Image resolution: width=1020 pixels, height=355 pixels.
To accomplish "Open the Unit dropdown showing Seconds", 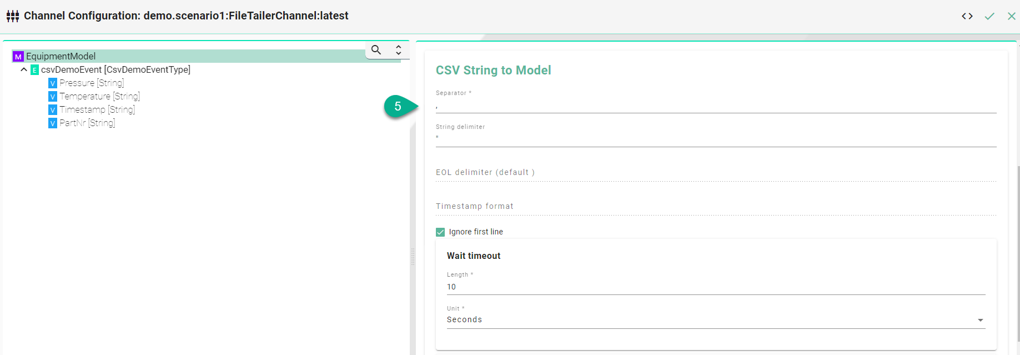I will [715, 320].
